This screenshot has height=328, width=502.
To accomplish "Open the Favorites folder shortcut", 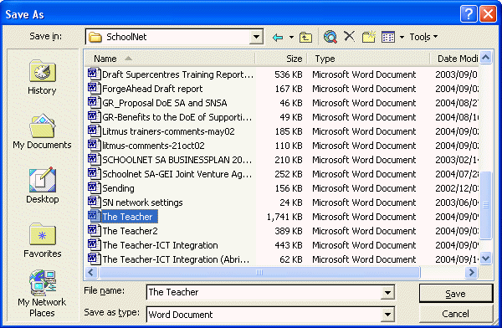I will 43,240.
